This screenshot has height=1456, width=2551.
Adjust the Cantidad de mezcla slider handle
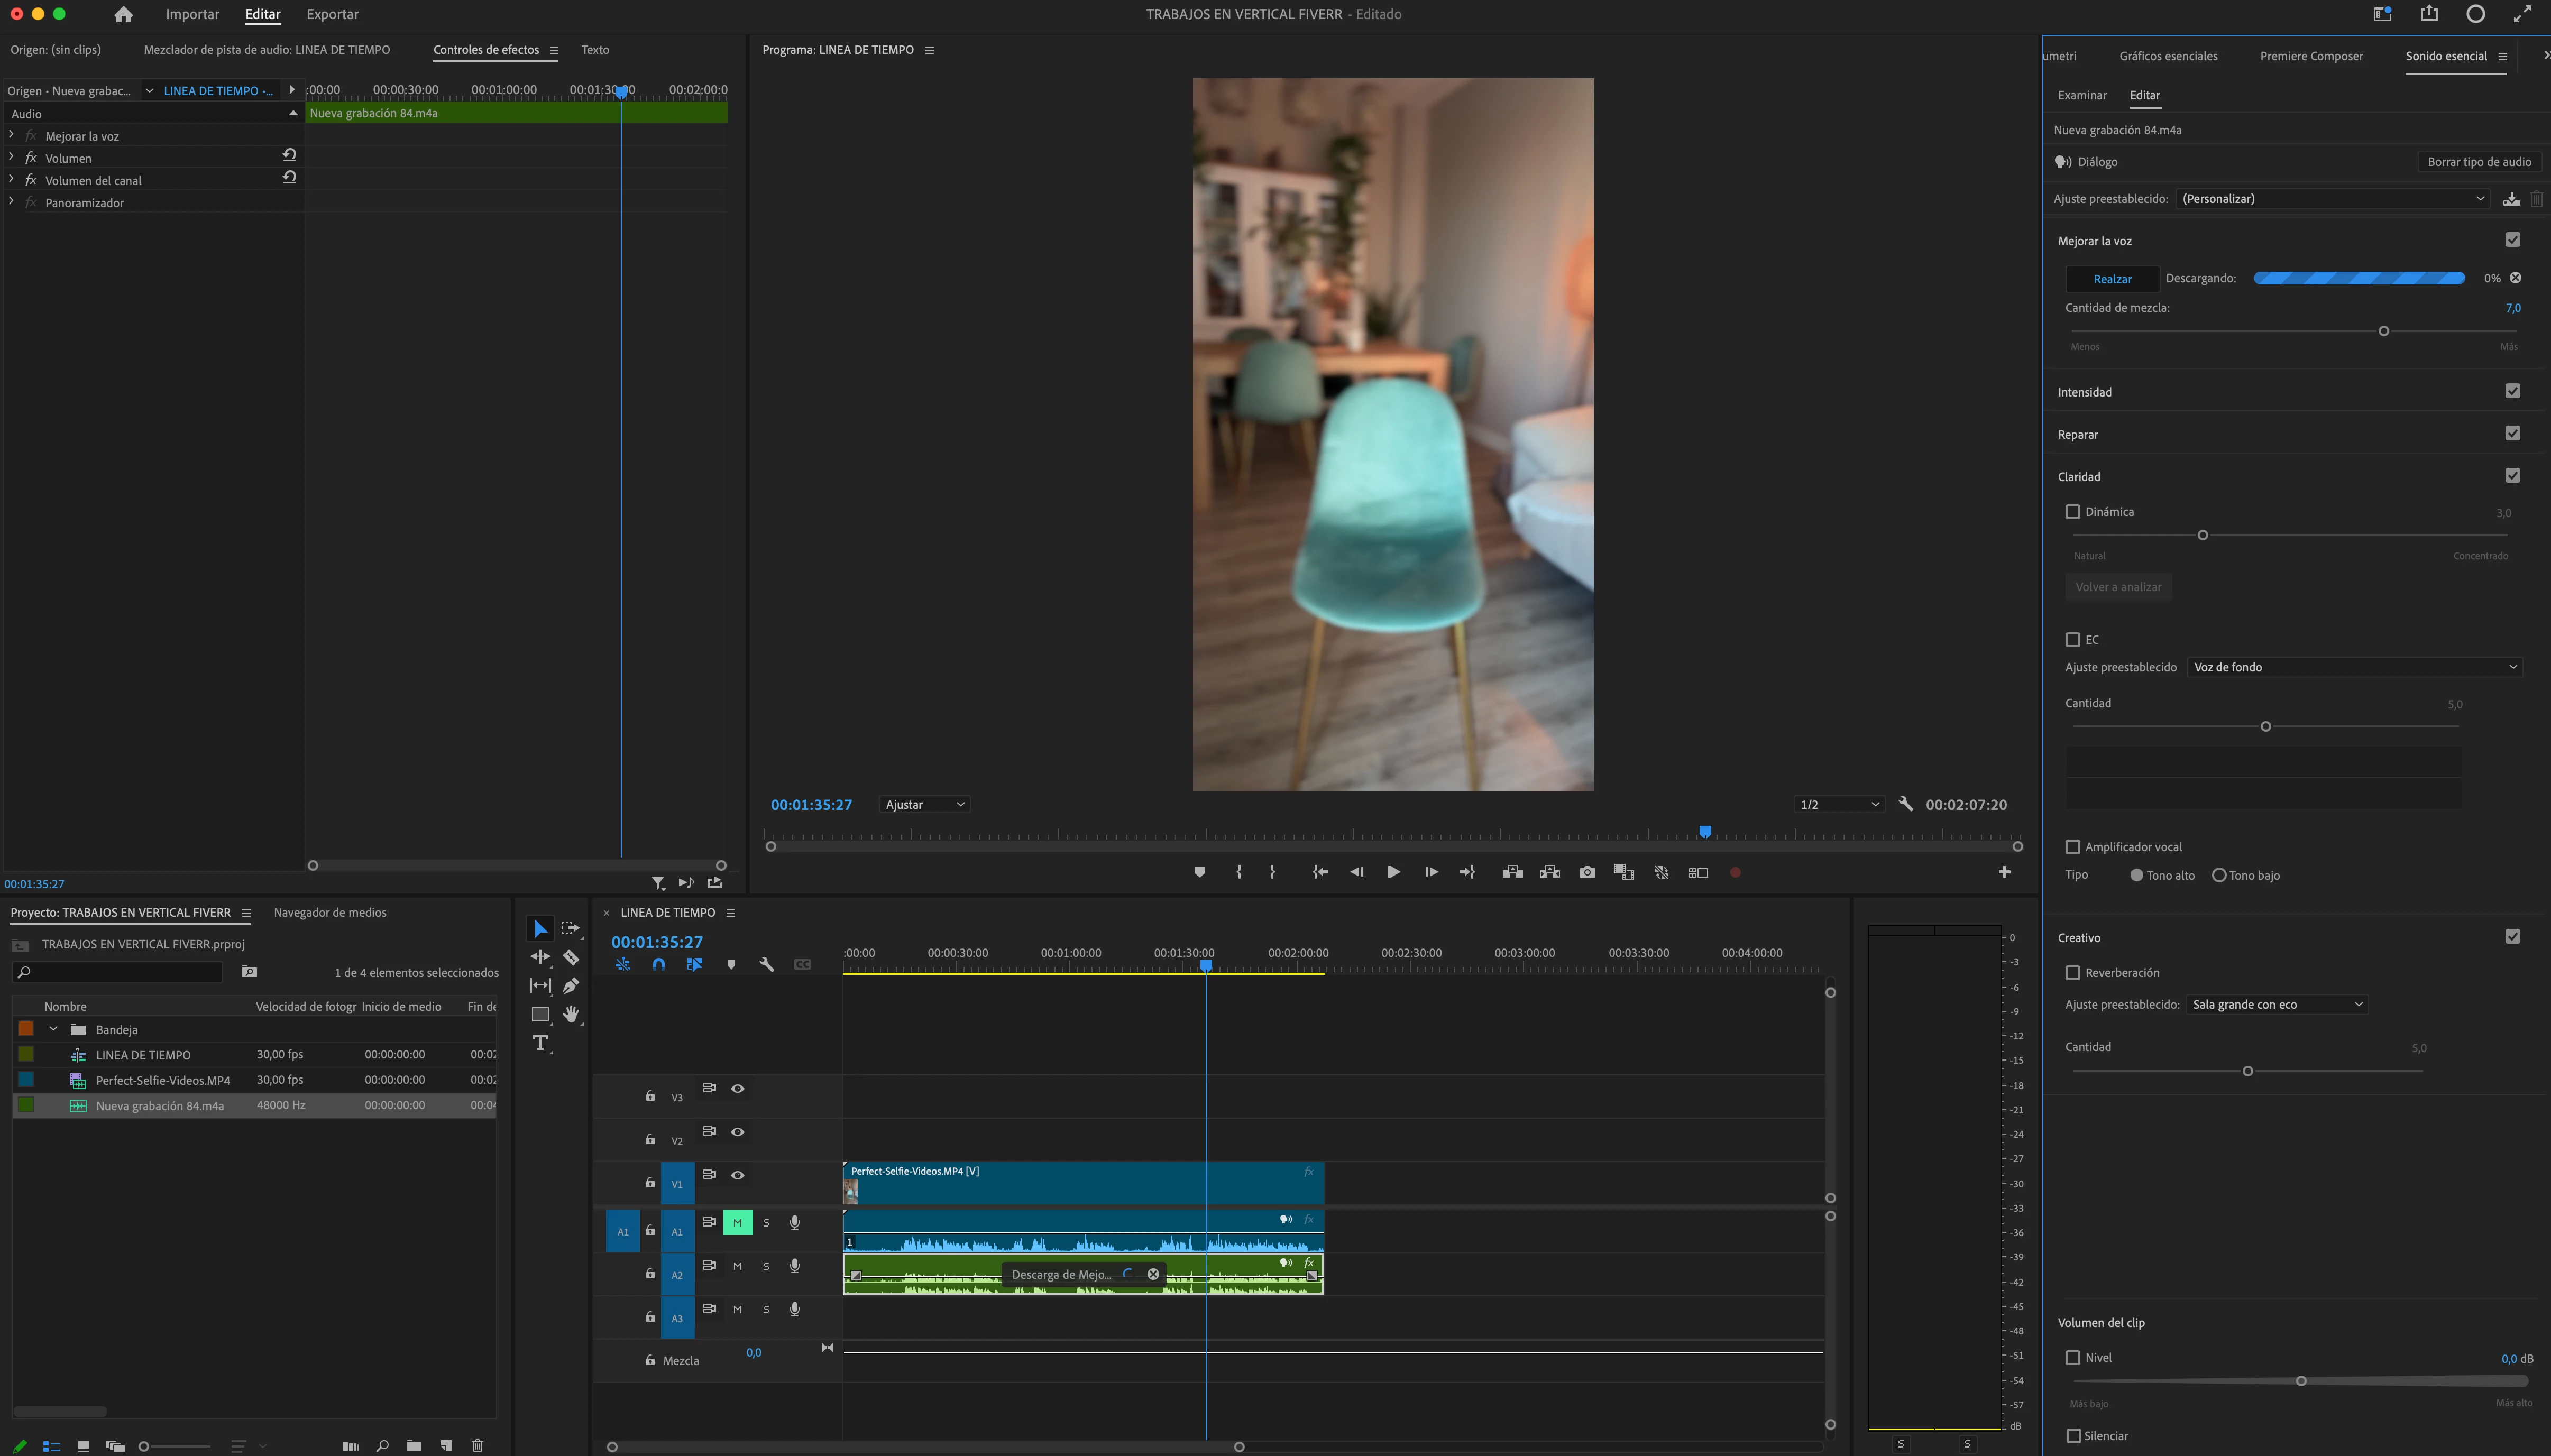click(2383, 331)
